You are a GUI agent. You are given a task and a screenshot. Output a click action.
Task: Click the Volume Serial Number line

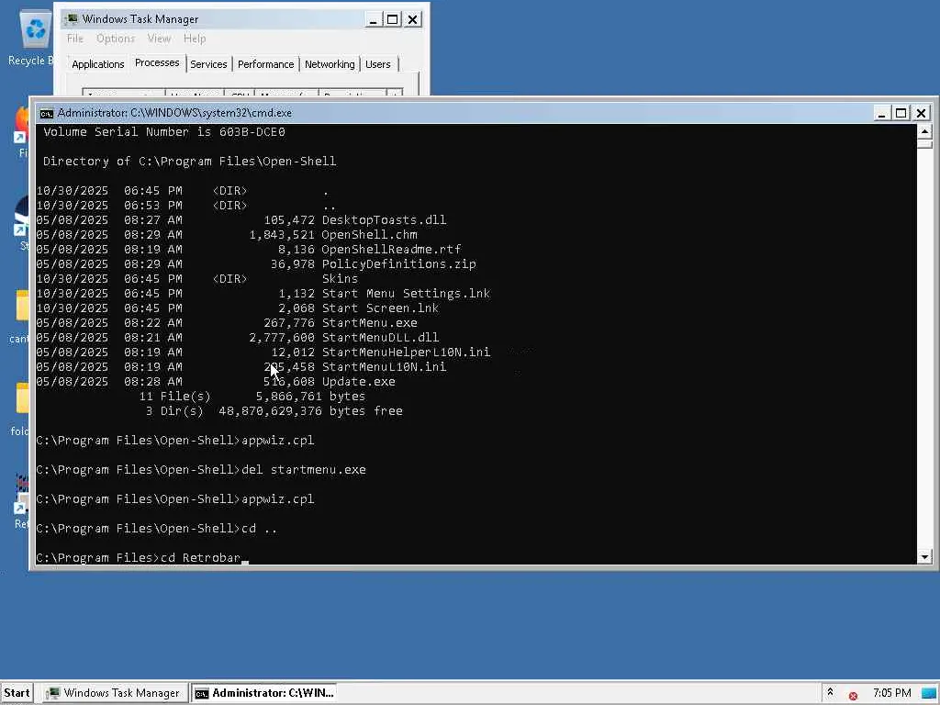coord(164,132)
